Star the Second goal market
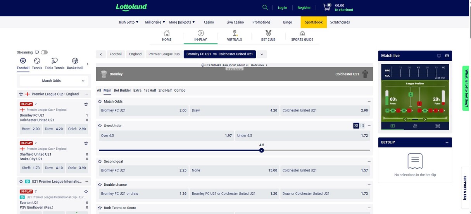Image resolution: width=471 pixels, height=214 pixels. [100, 161]
